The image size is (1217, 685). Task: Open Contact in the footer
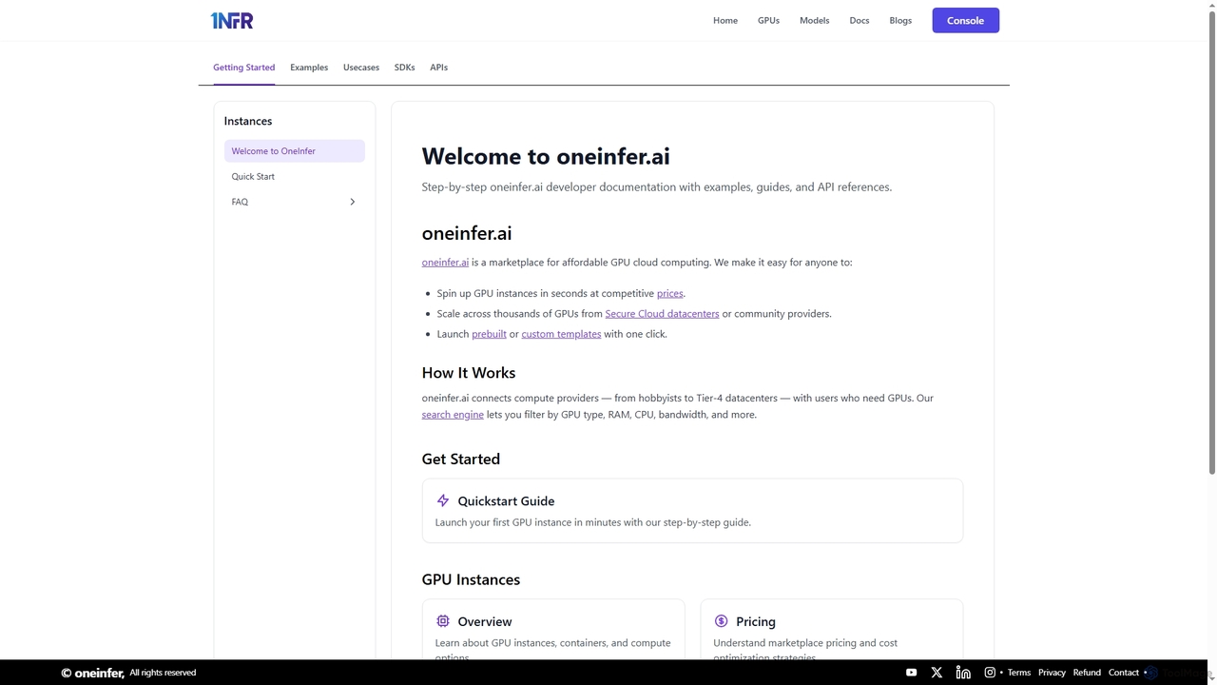coord(1124,673)
